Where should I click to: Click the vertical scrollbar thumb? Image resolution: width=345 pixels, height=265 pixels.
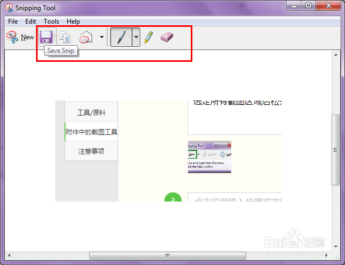[x=336, y=150]
